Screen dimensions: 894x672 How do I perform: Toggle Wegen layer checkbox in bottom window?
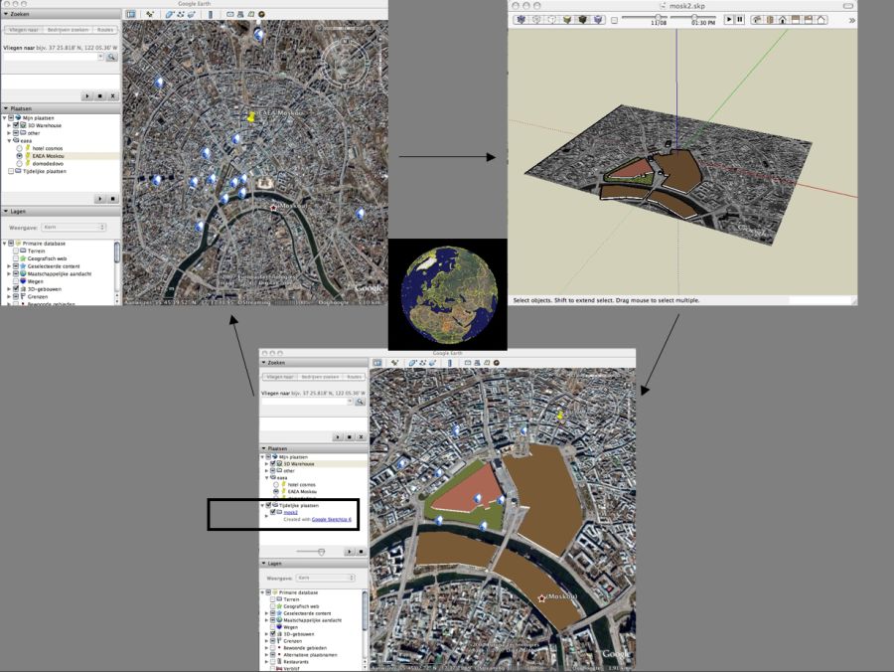coord(273,627)
